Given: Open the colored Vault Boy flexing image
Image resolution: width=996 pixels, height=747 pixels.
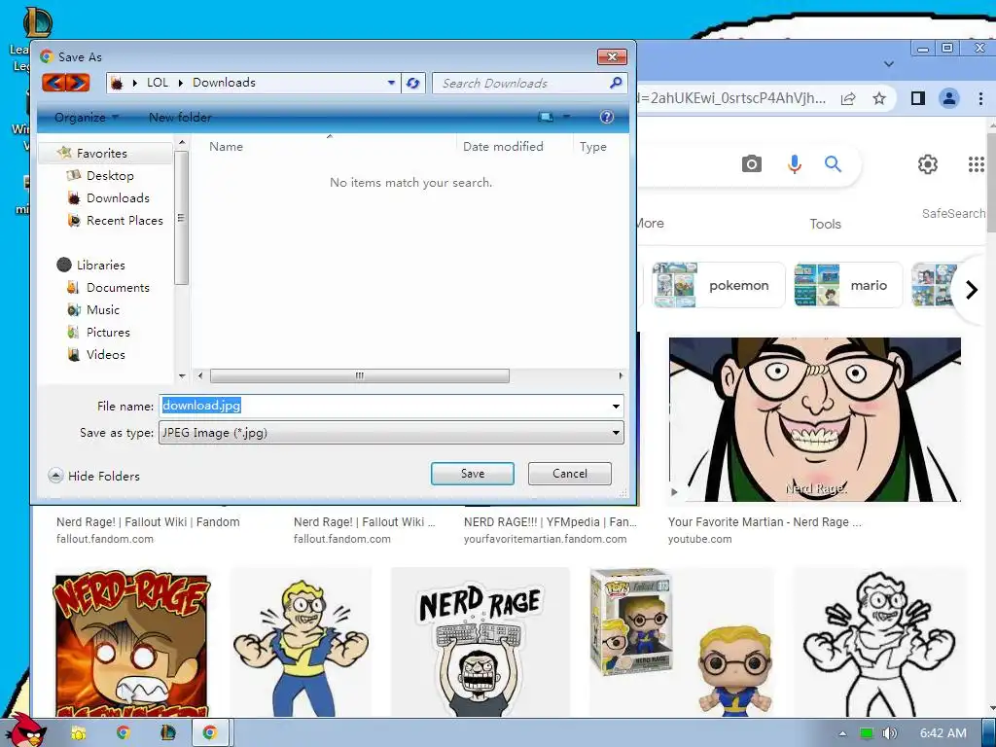Looking at the screenshot, I should tap(302, 643).
